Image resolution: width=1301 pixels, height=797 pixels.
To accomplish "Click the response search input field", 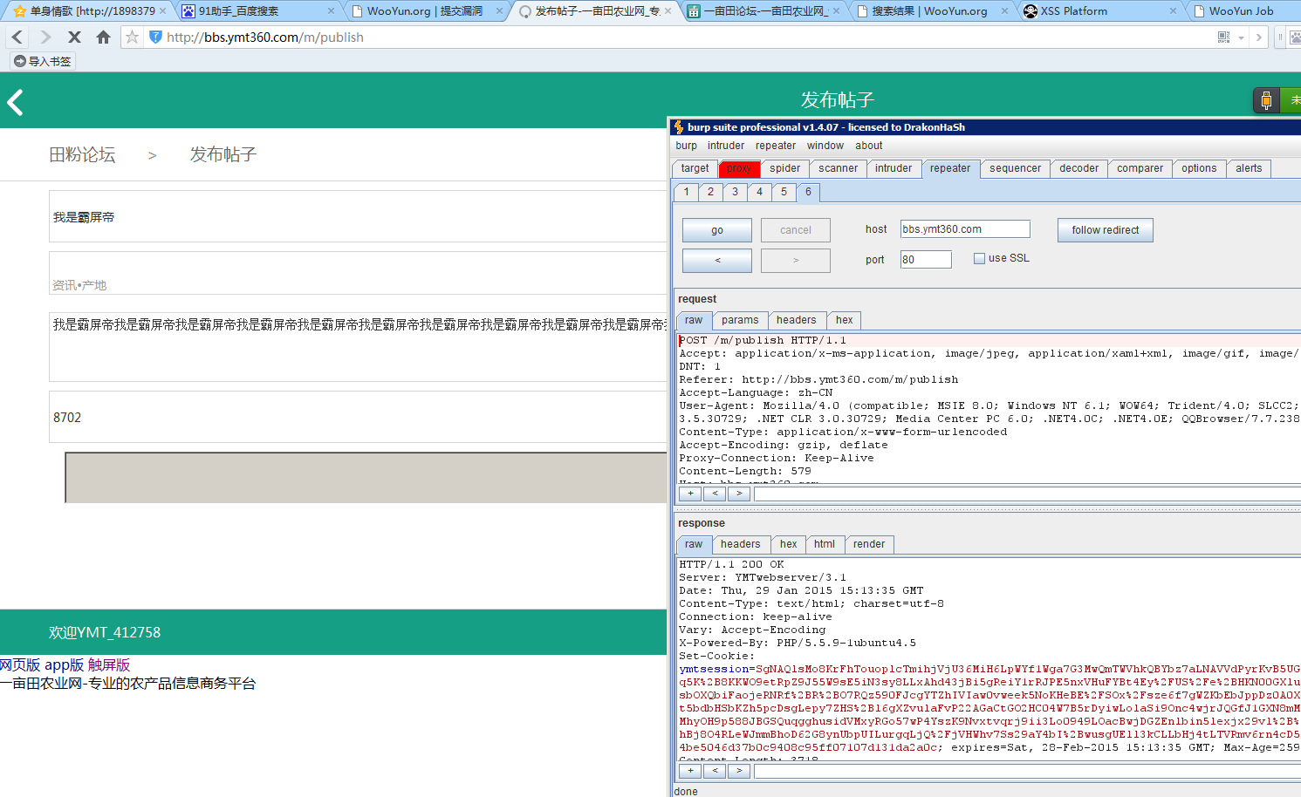I will point(1027,771).
